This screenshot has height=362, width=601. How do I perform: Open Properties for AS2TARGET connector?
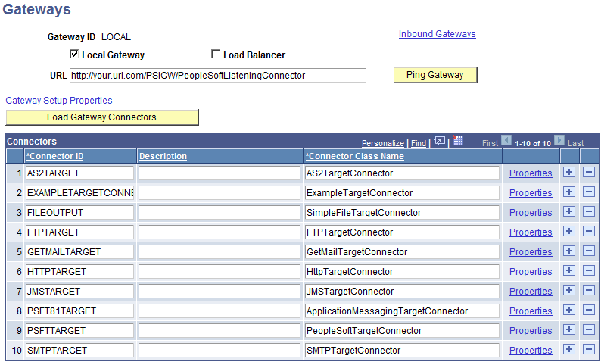[531, 173]
